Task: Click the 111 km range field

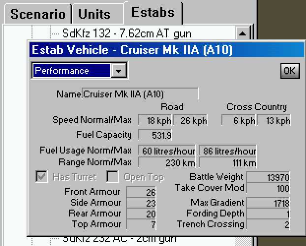Action: coord(228,162)
